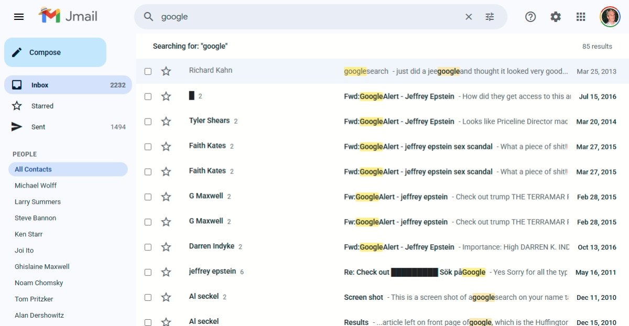This screenshot has height=326, width=629.
Task: Open the navigation hamburger menu
Action: [19, 16]
